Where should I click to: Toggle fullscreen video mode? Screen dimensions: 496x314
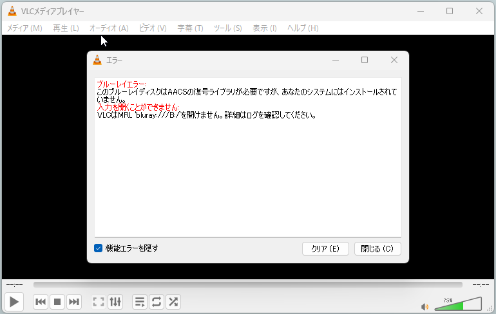99,302
